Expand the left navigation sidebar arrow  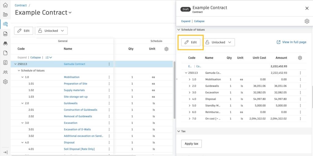pyautogui.click(x=5, y=152)
